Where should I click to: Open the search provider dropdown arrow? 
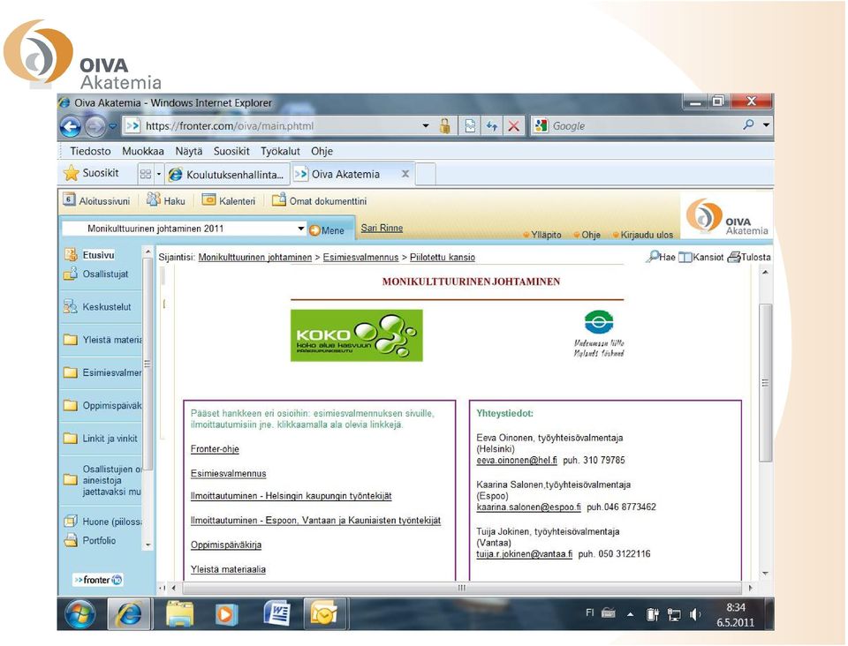[767, 124]
